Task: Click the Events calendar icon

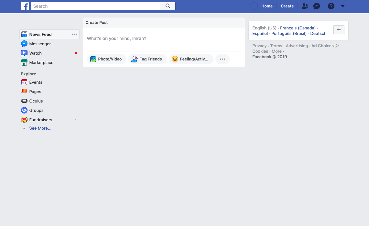Action: pos(24,82)
